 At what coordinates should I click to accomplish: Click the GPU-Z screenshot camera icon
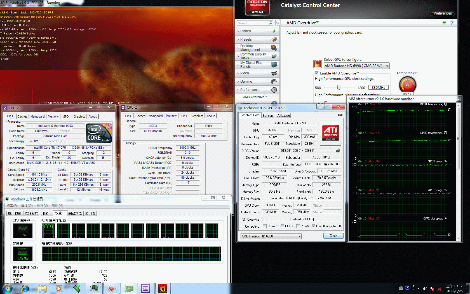tap(340, 115)
